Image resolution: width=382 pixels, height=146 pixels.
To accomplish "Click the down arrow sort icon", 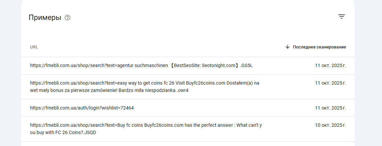I will 288,47.
